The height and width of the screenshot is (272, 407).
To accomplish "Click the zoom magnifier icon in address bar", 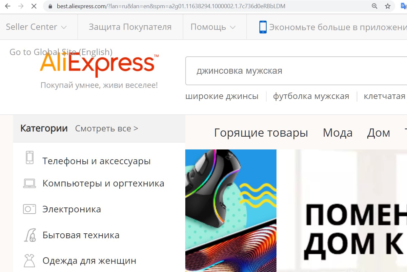I will [x=375, y=6].
